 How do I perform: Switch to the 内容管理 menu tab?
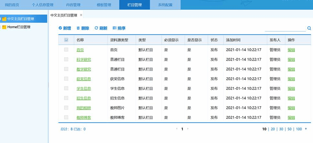73,5
